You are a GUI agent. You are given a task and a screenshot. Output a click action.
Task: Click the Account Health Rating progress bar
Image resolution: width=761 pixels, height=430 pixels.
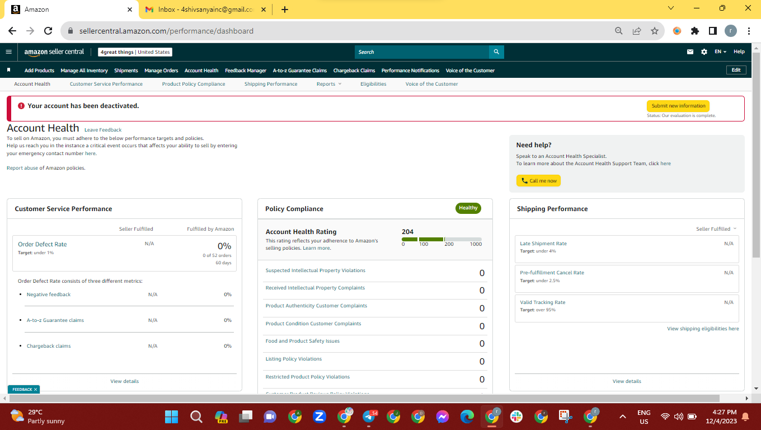pyautogui.click(x=441, y=239)
